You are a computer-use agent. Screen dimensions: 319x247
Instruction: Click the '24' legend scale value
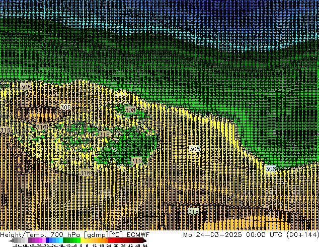coord(109,245)
